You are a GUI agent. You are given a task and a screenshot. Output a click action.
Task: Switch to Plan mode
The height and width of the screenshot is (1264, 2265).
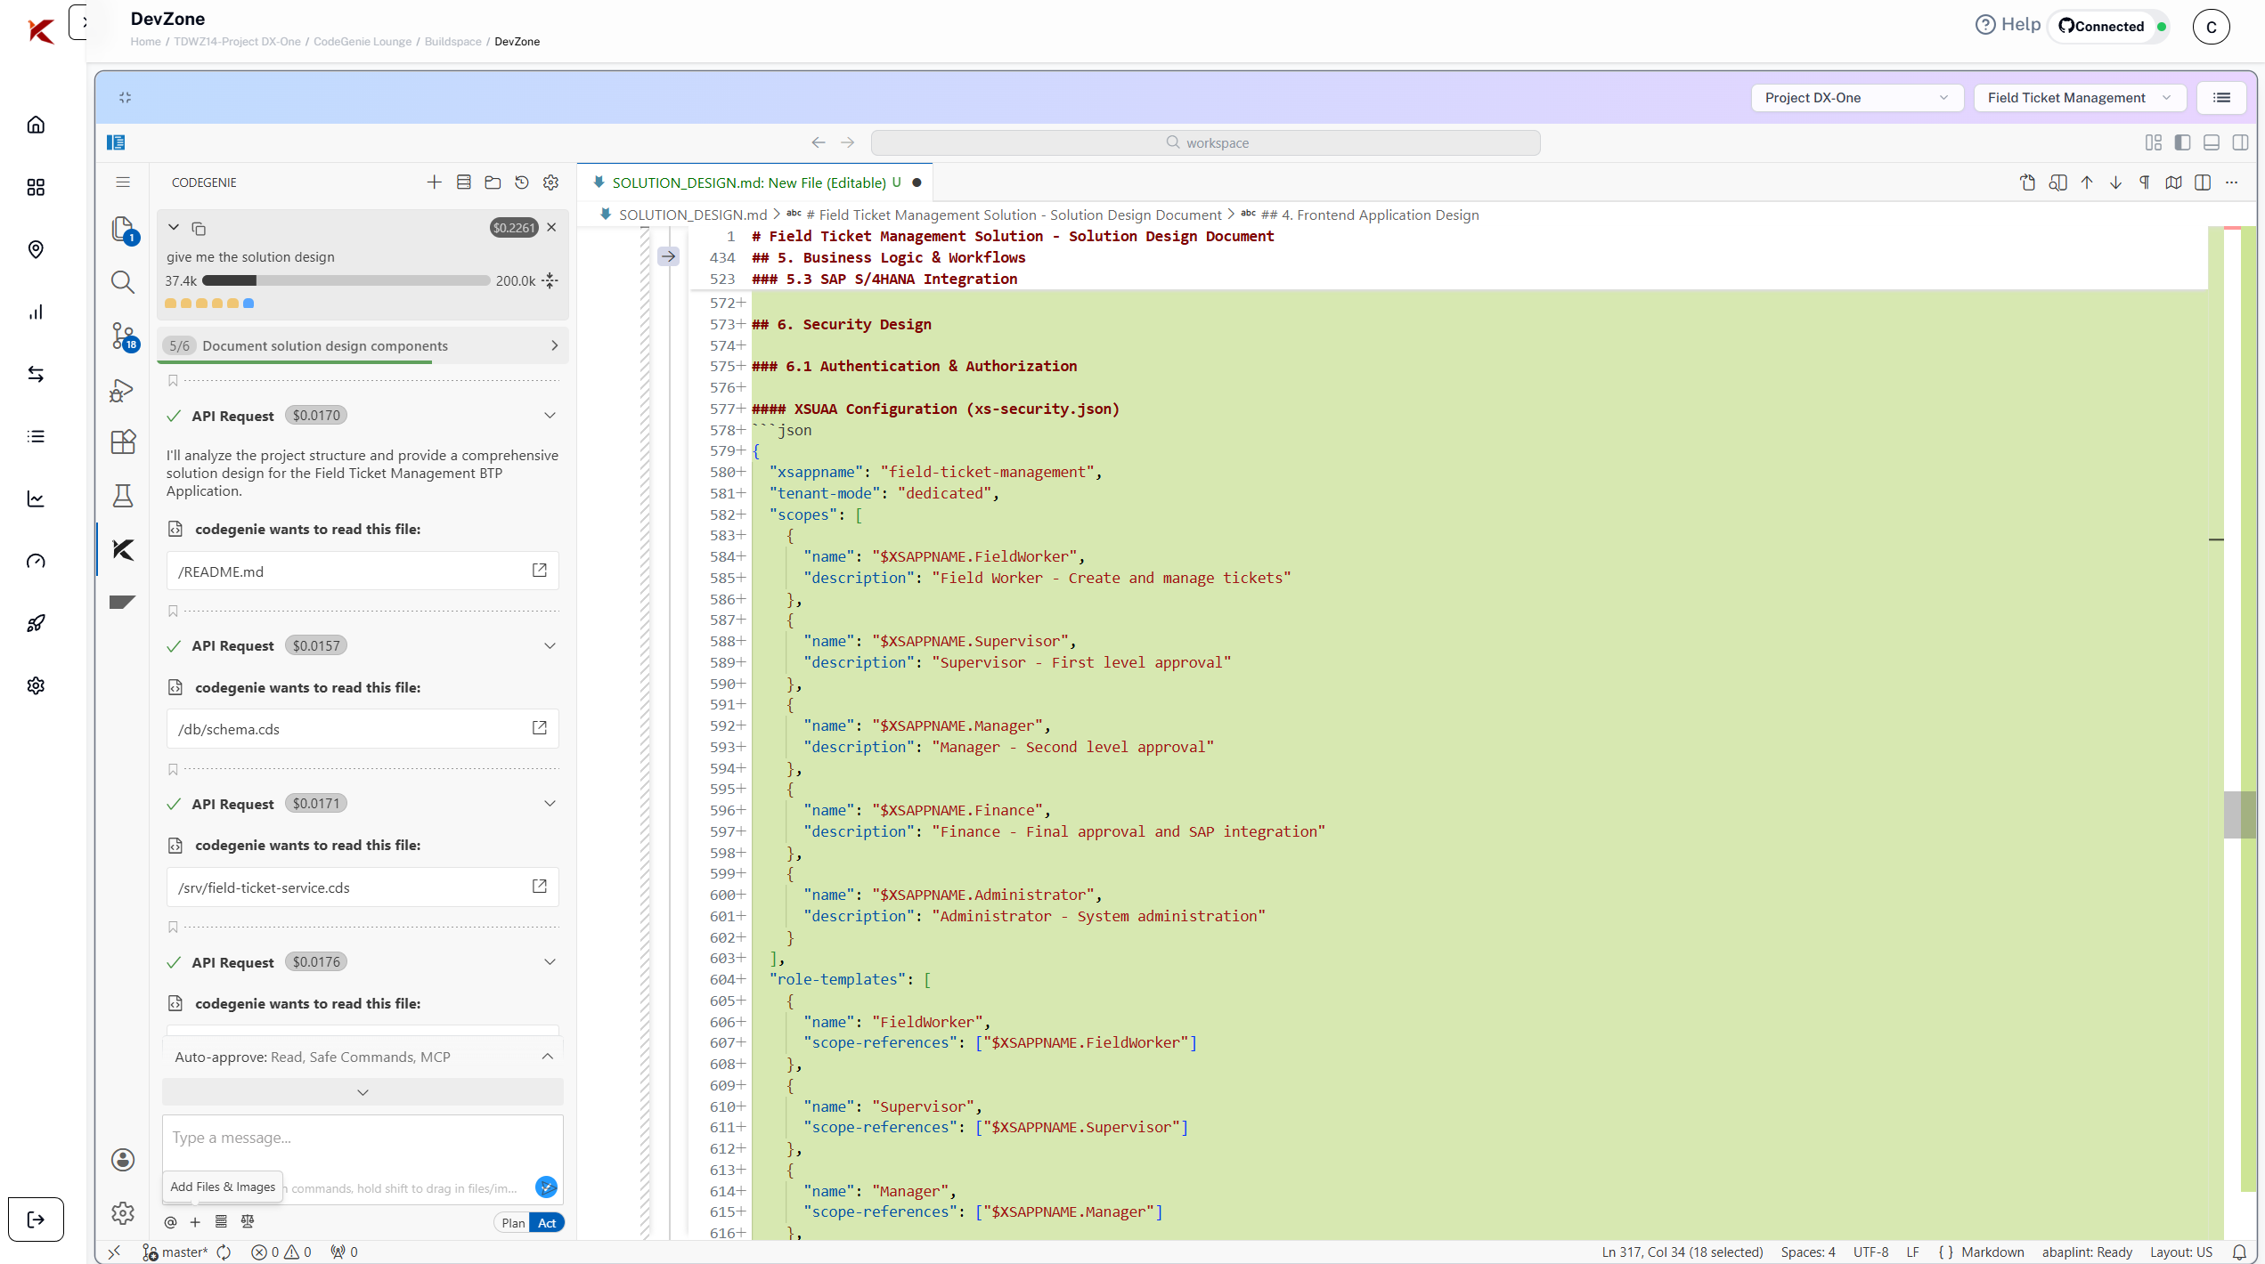click(x=513, y=1223)
